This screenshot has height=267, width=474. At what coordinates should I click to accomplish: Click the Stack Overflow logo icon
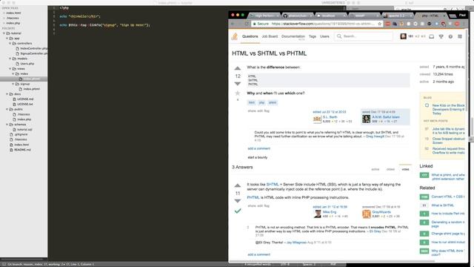click(235, 36)
